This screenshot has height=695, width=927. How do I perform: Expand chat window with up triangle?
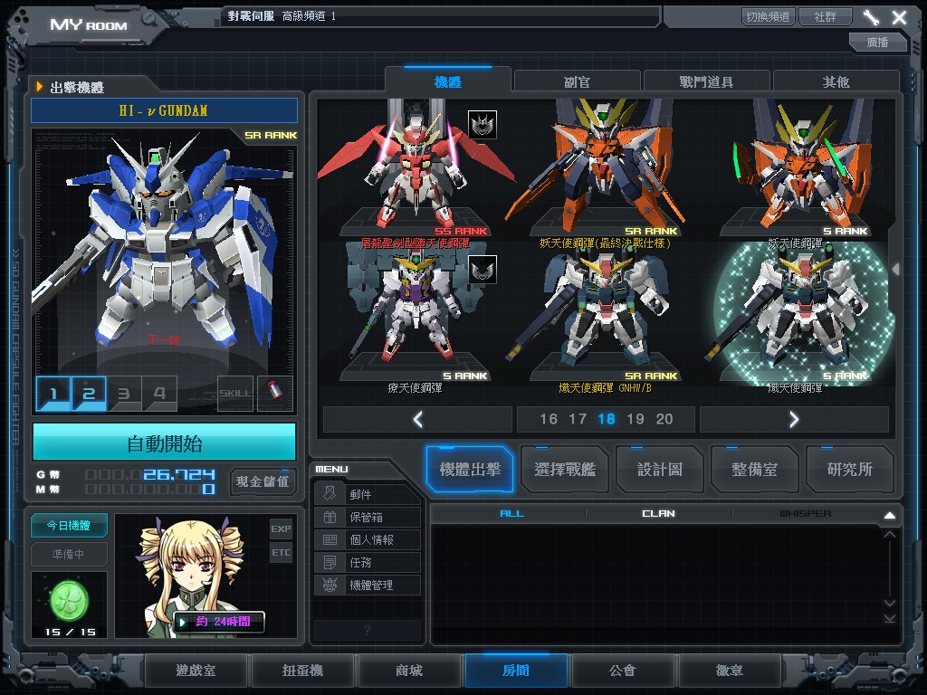pos(889,515)
